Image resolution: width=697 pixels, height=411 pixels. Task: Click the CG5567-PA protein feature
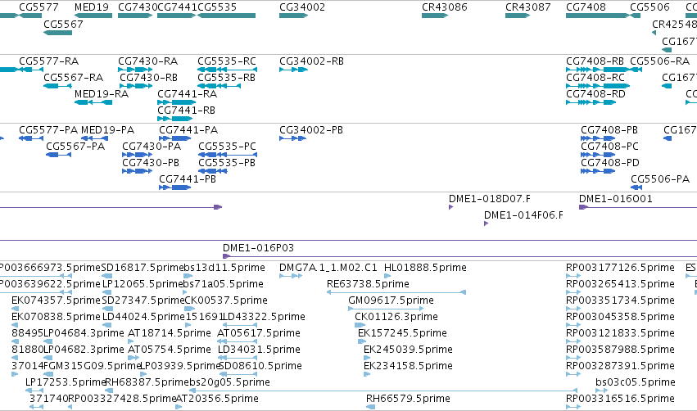(59, 155)
